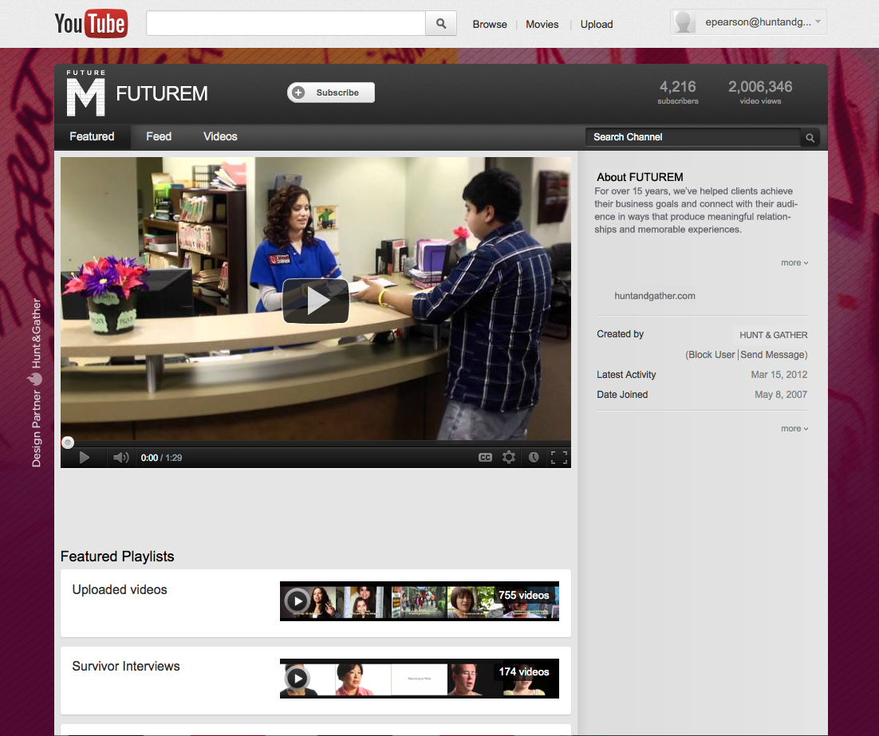Click the video progress scrubber handle
This screenshot has width=879, height=736.
point(67,443)
